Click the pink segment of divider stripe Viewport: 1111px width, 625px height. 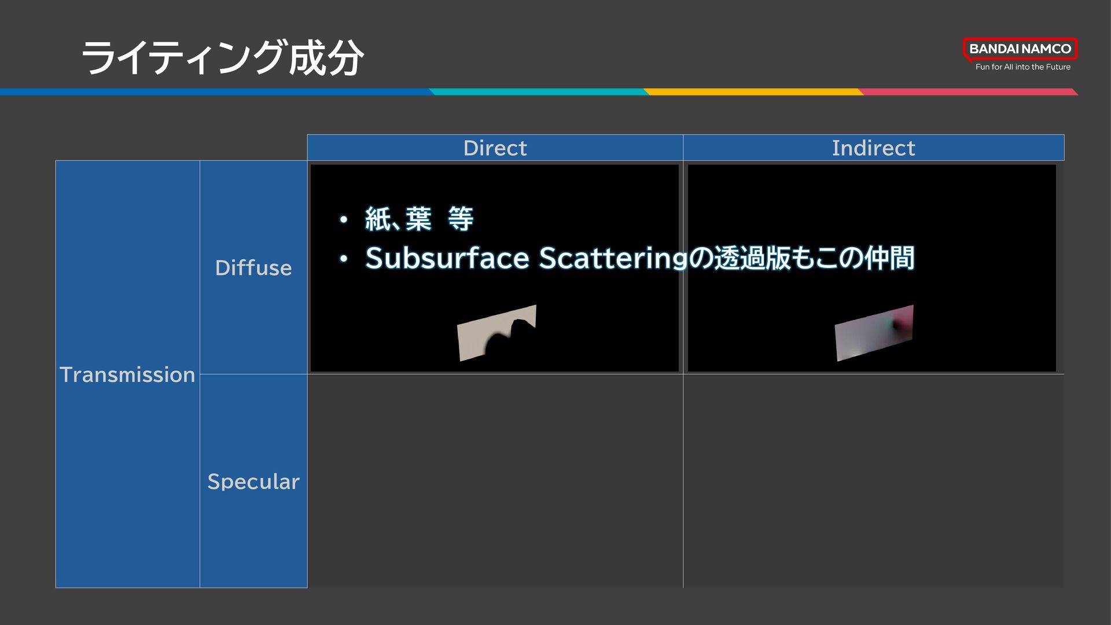[966, 91]
